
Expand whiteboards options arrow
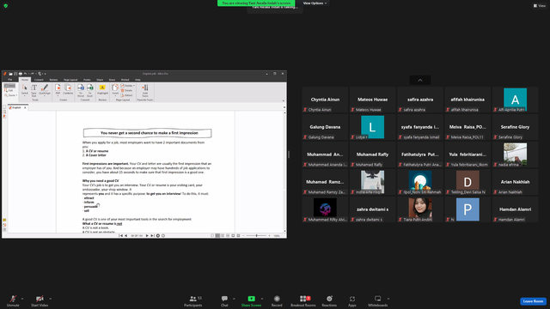(x=388, y=299)
